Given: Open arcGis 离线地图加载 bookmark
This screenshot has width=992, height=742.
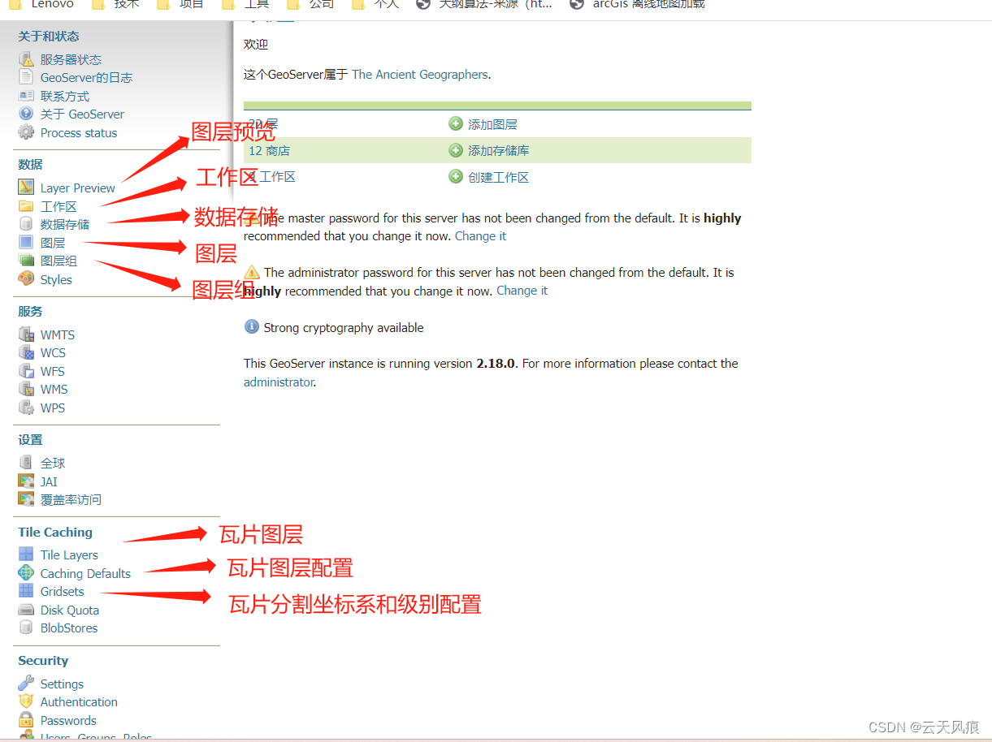Looking at the screenshot, I should (x=638, y=4).
